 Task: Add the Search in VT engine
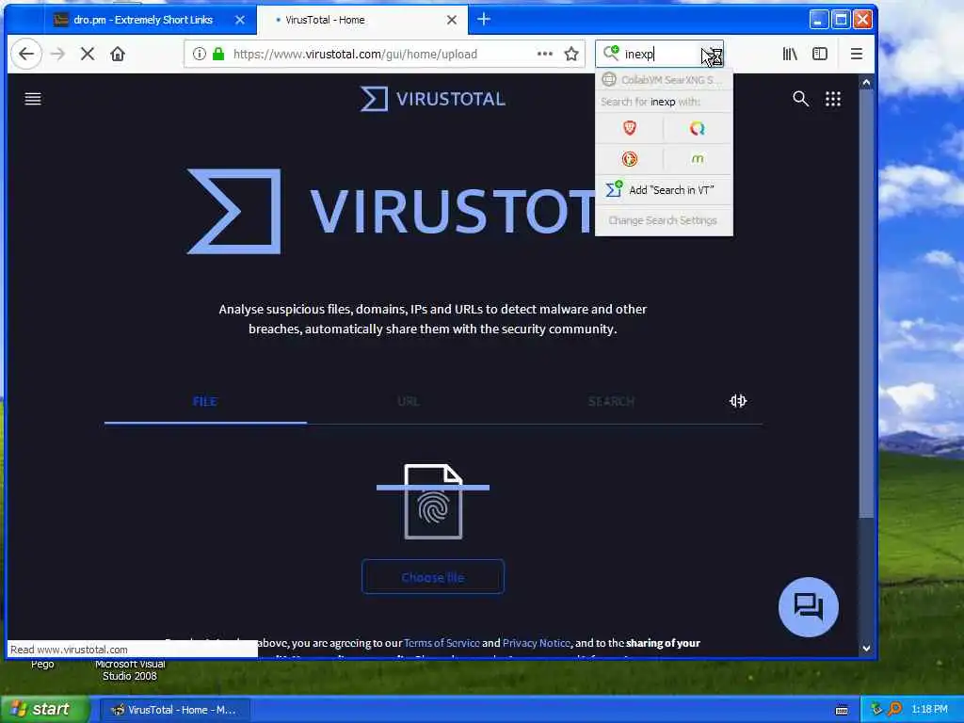664,190
